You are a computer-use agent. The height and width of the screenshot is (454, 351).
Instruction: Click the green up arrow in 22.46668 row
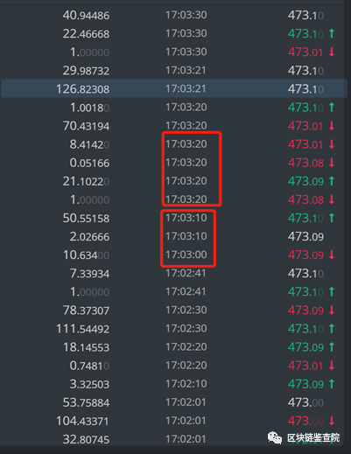[x=332, y=33]
